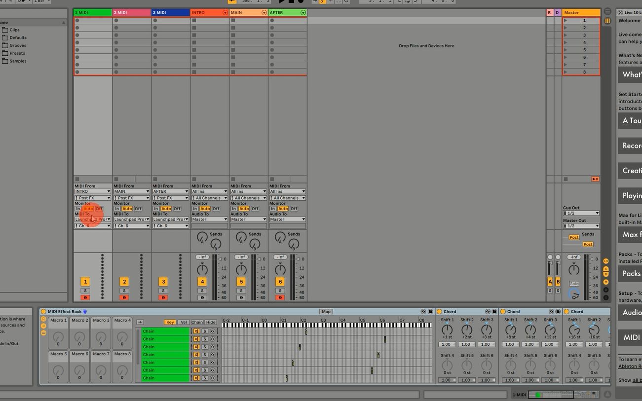Open Cue Out 1/2 dropdown
This screenshot has height=401, width=642.
[x=581, y=213]
